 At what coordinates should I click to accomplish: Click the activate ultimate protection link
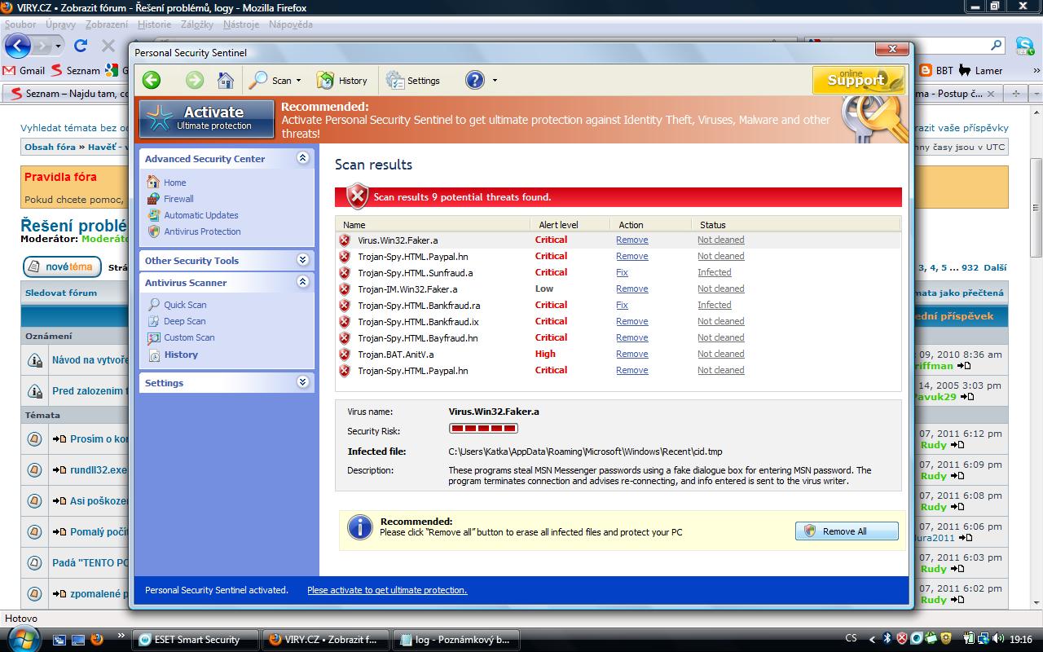(387, 590)
